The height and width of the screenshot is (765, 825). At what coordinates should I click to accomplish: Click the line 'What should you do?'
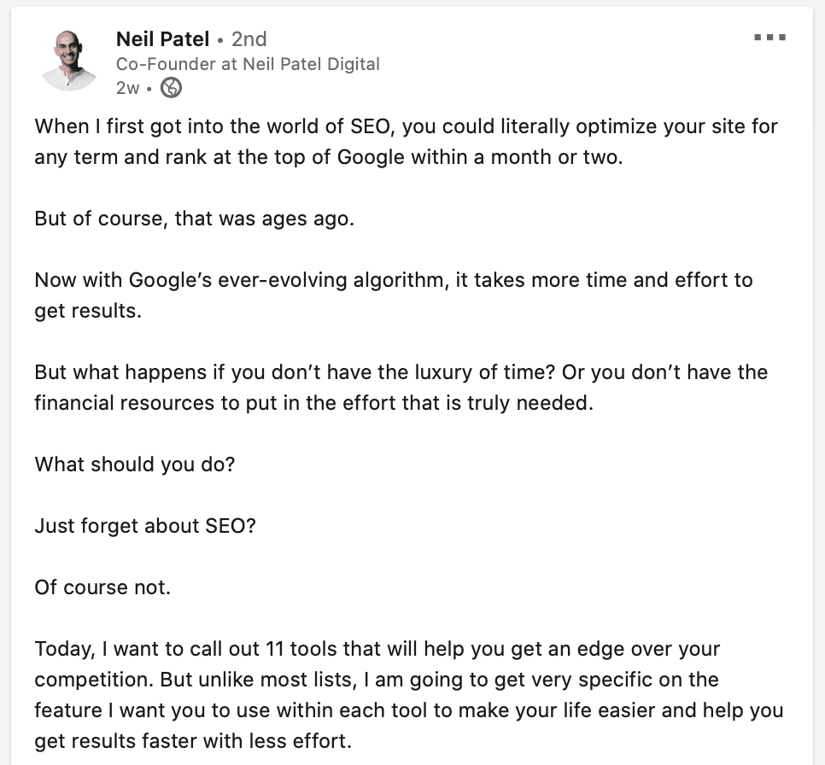[135, 464]
